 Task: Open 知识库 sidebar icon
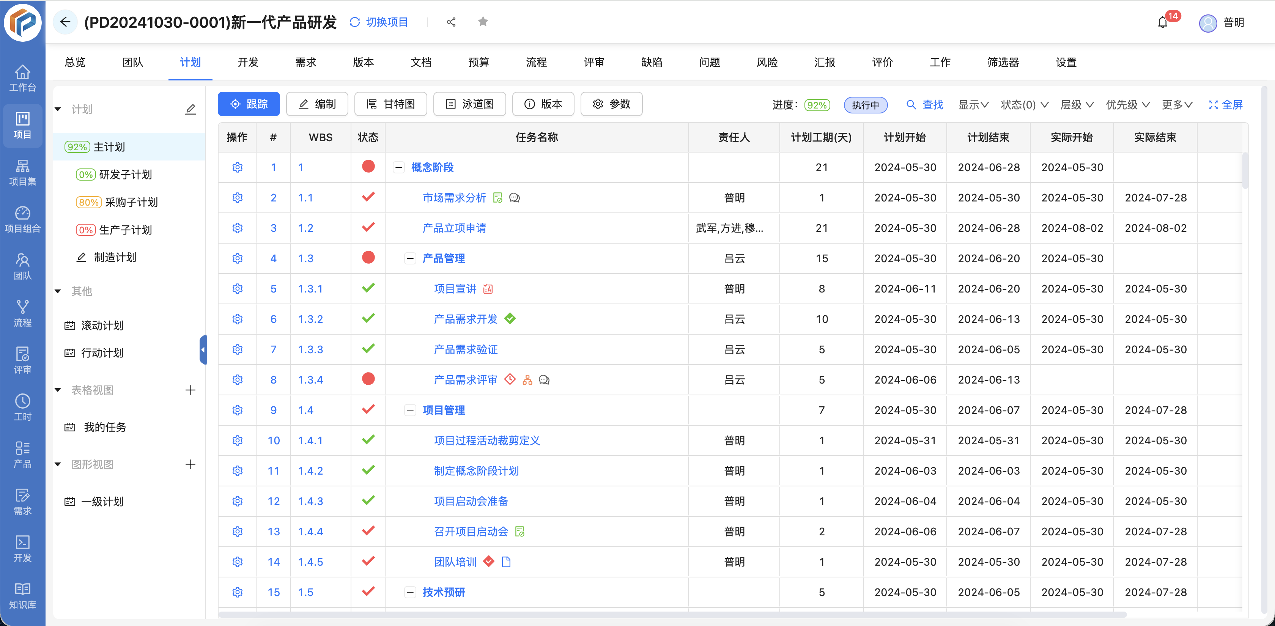(22, 595)
